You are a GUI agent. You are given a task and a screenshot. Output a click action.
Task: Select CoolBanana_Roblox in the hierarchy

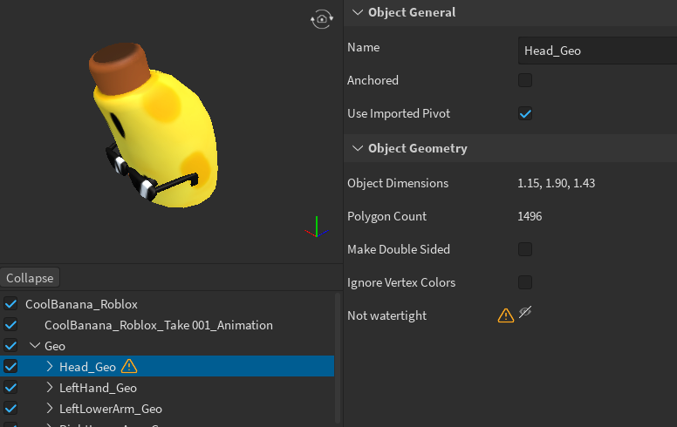click(82, 304)
